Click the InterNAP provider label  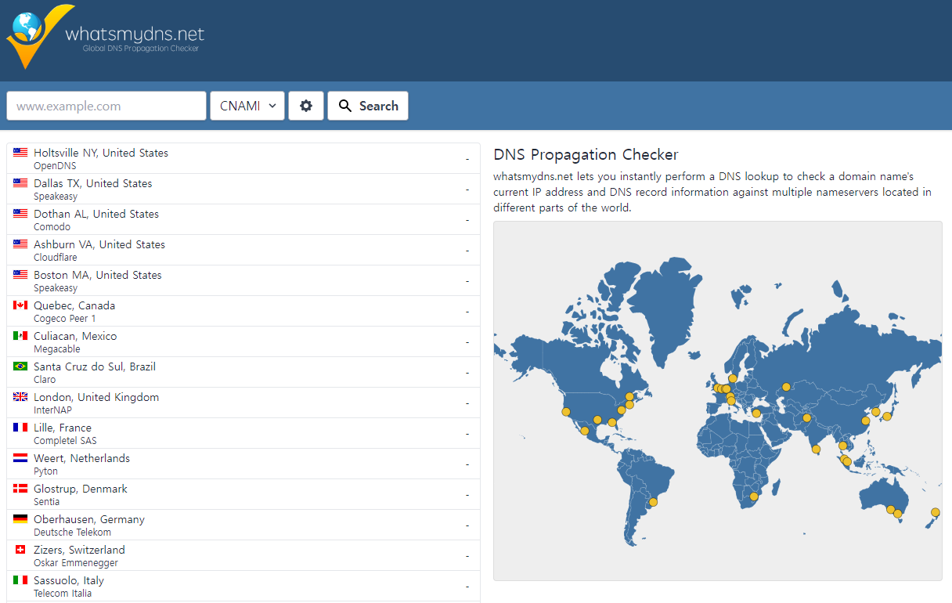[x=52, y=410]
